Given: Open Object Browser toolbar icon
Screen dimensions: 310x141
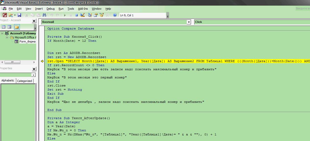Looking at the screenshot, I should click(x=102, y=15).
